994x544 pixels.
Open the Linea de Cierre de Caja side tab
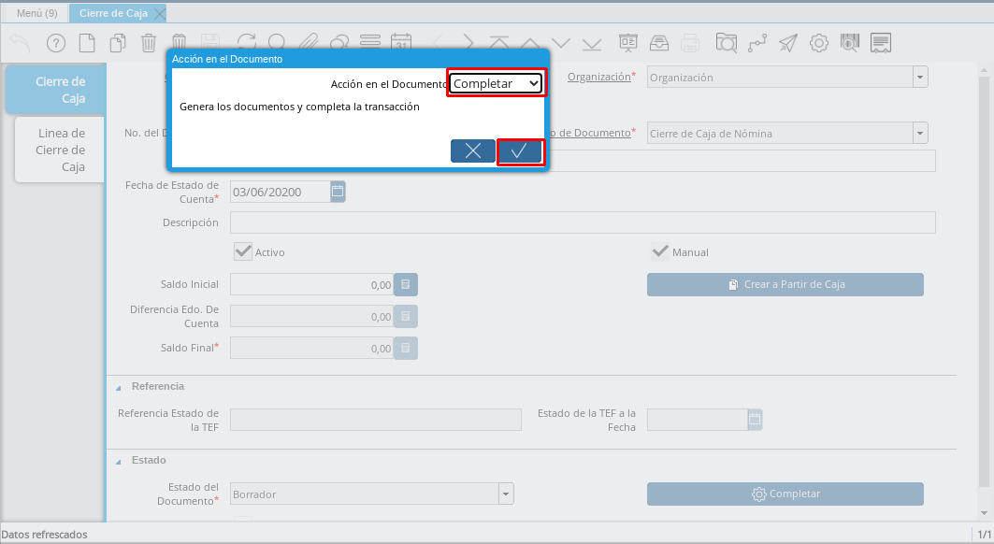click(x=60, y=150)
